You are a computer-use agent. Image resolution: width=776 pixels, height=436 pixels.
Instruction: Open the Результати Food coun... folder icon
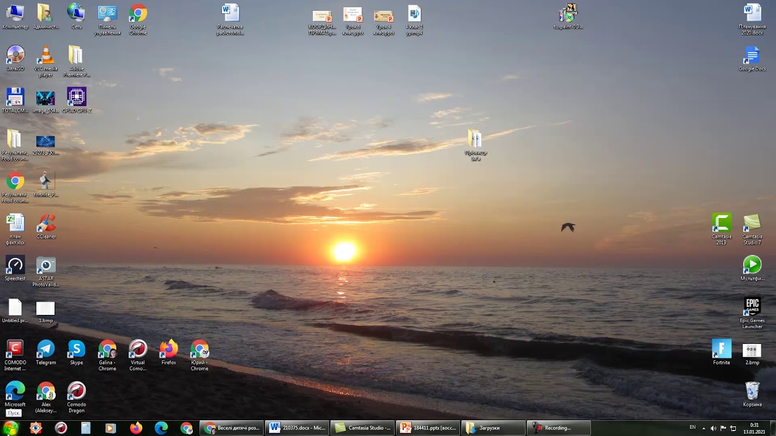[15, 146]
